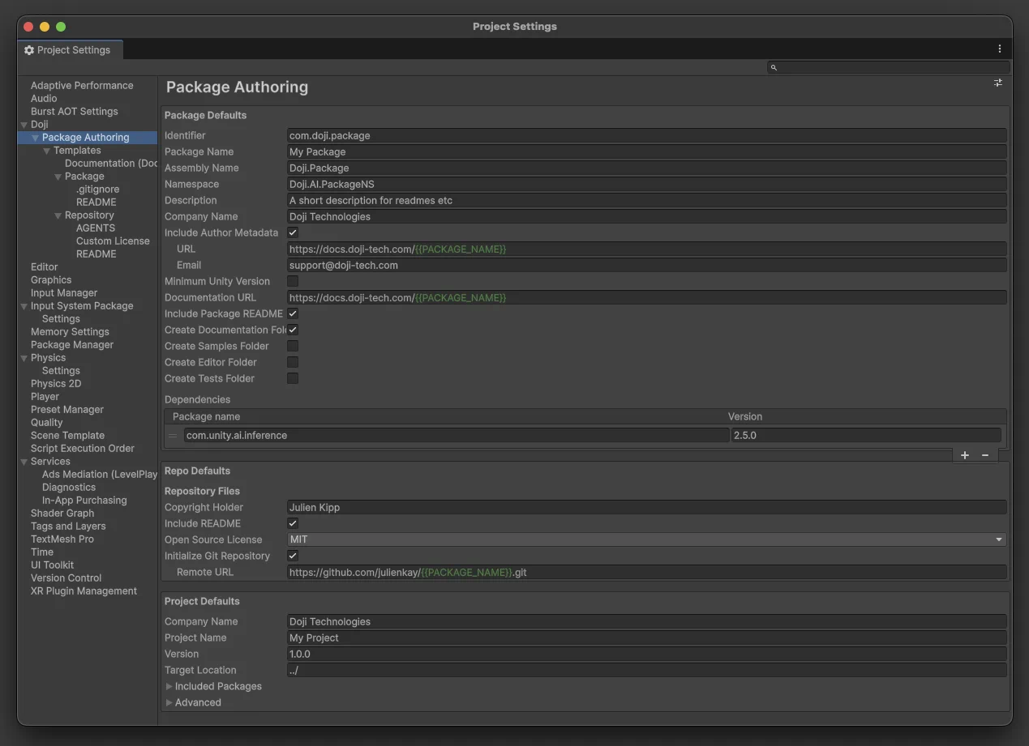Toggle Create Documentation Folder checkbox
The width and height of the screenshot is (1029, 746).
[293, 330]
